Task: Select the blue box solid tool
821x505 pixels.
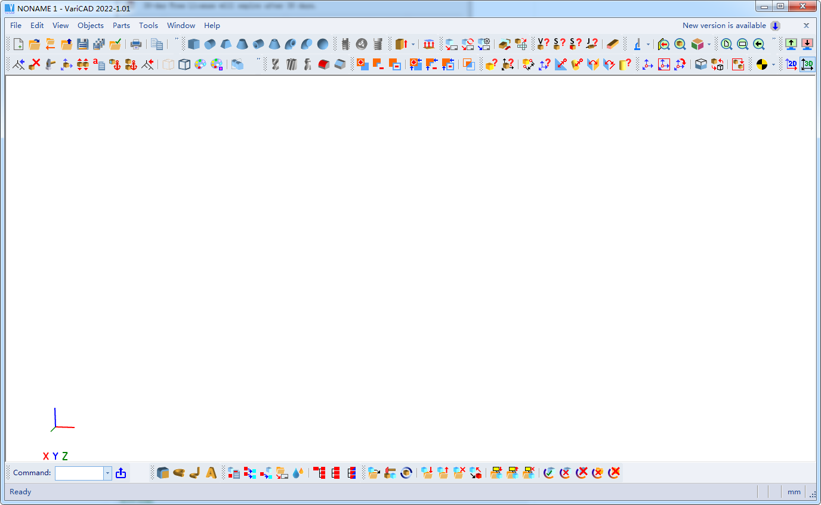Action: click(194, 44)
